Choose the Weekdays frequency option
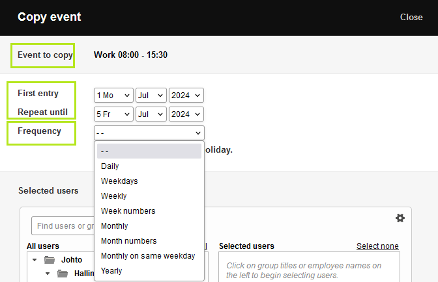 point(119,181)
